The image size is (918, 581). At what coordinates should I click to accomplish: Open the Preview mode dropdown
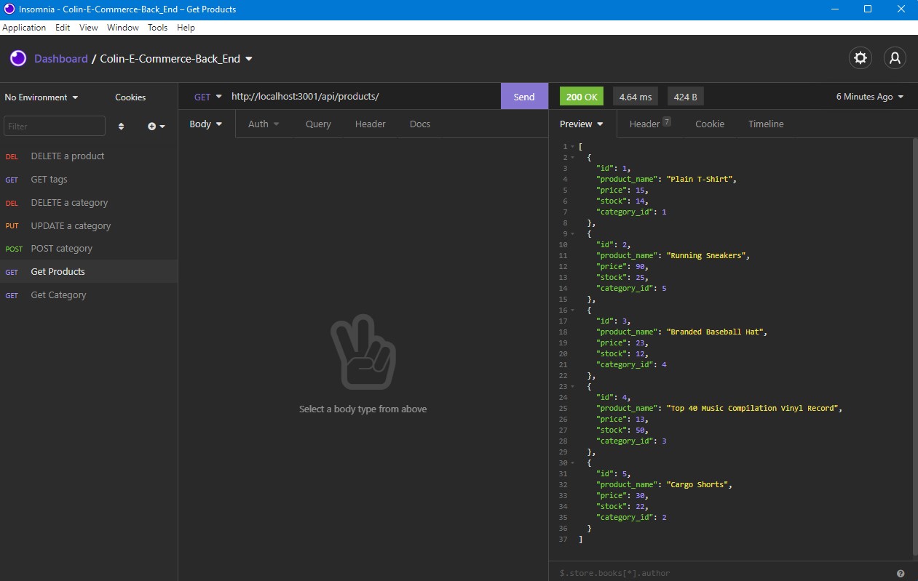(582, 124)
